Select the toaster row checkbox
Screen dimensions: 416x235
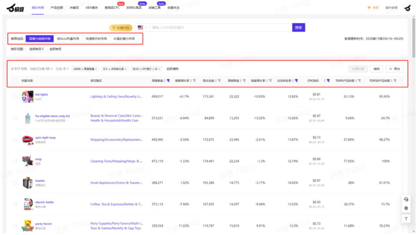tap(15, 183)
